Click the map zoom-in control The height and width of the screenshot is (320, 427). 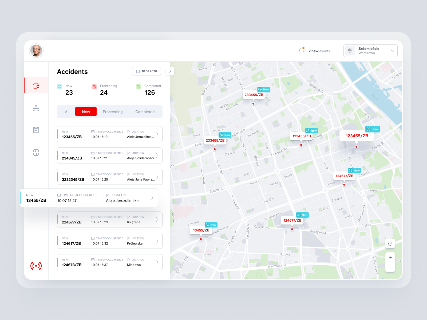390,257
